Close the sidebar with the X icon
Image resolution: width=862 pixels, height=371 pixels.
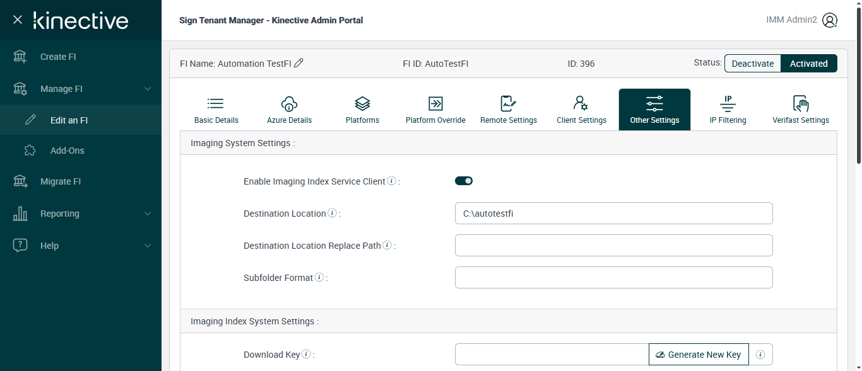[x=18, y=20]
